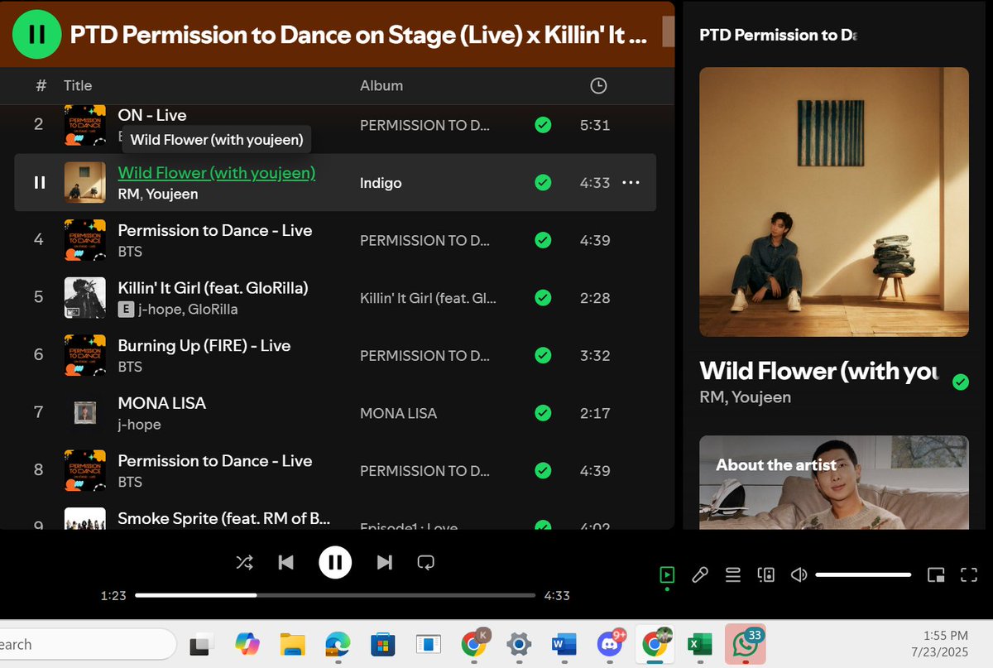This screenshot has width=993, height=668.
Task: Toggle the green check in Now Playing panel
Action: coord(961,382)
